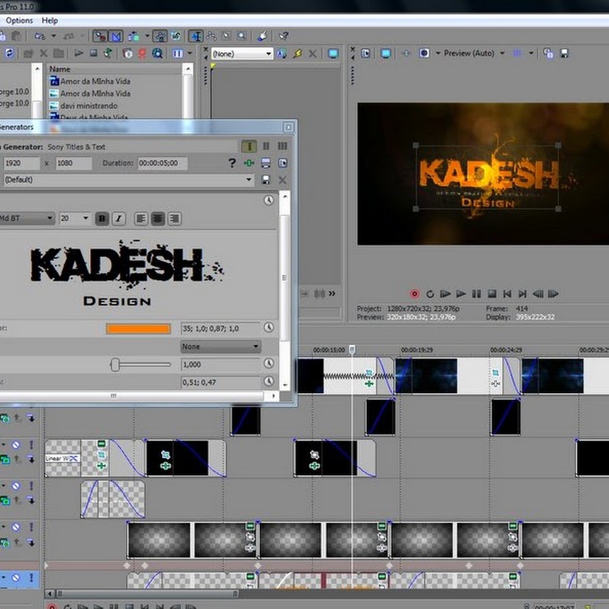The width and height of the screenshot is (609, 609).
Task: Save preset with floppy disk icon
Action: coord(266,180)
